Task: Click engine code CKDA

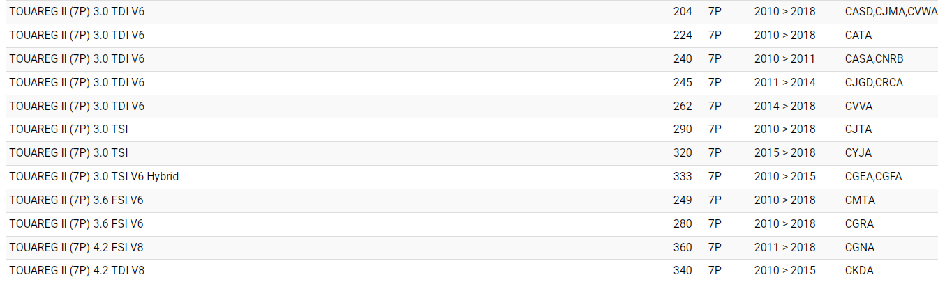Action: 858,271
